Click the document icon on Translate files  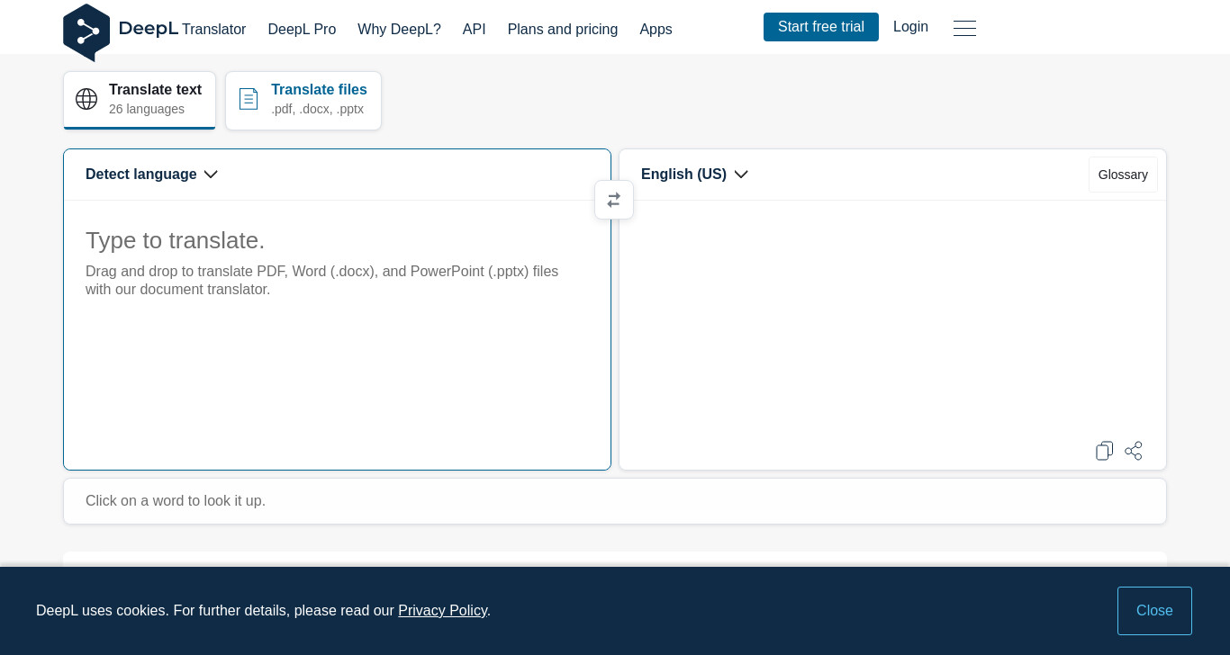point(249,99)
